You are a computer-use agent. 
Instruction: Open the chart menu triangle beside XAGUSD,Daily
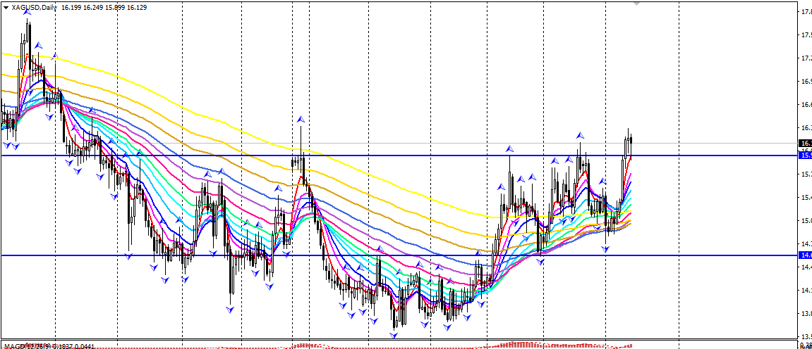(x=6, y=8)
